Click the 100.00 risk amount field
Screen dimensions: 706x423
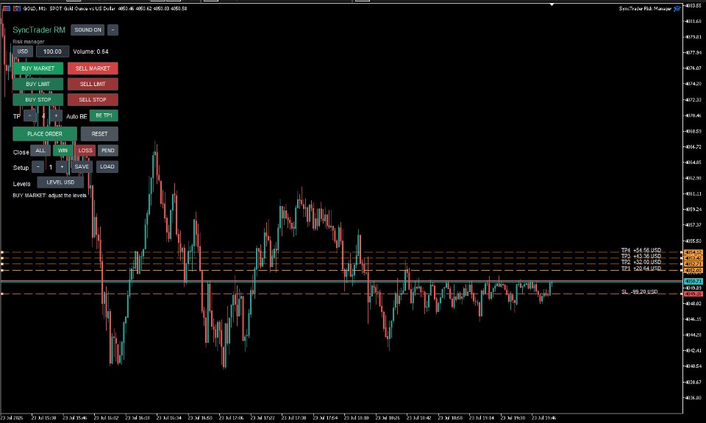(52, 51)
